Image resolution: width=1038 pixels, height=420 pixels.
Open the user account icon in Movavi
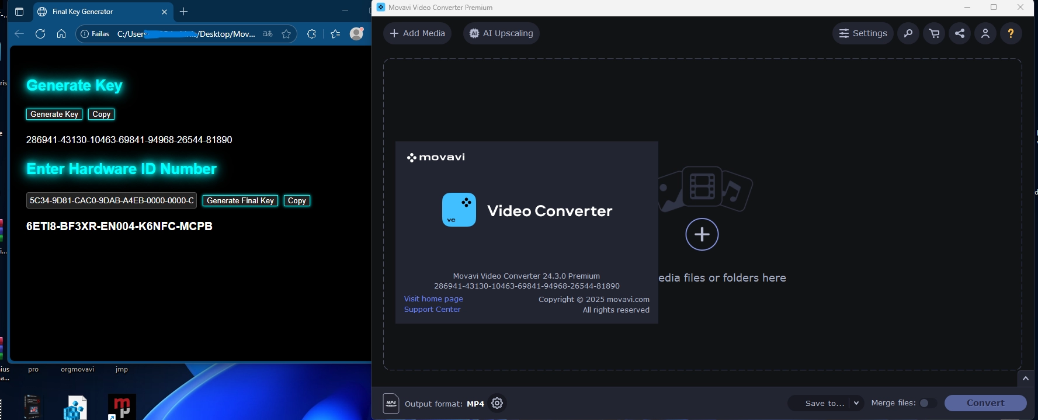[x=985, y=33]
